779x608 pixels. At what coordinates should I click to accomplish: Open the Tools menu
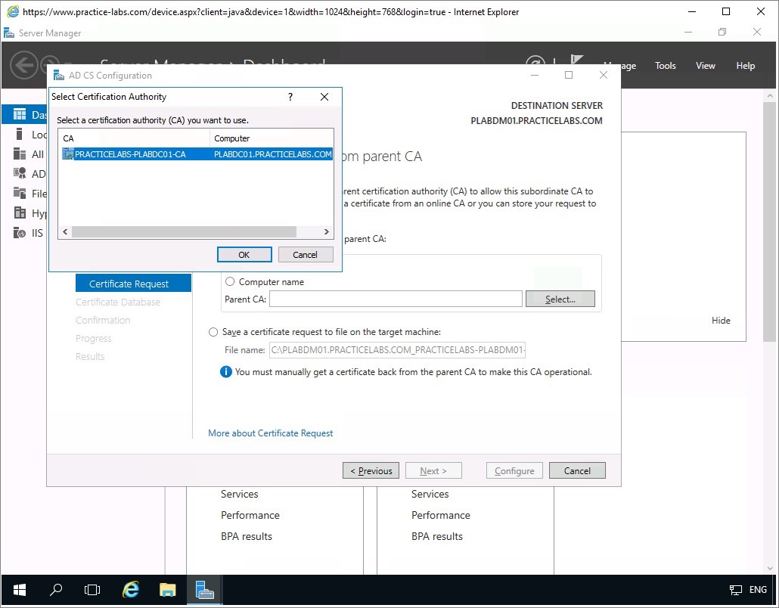[x=666, y=66]
